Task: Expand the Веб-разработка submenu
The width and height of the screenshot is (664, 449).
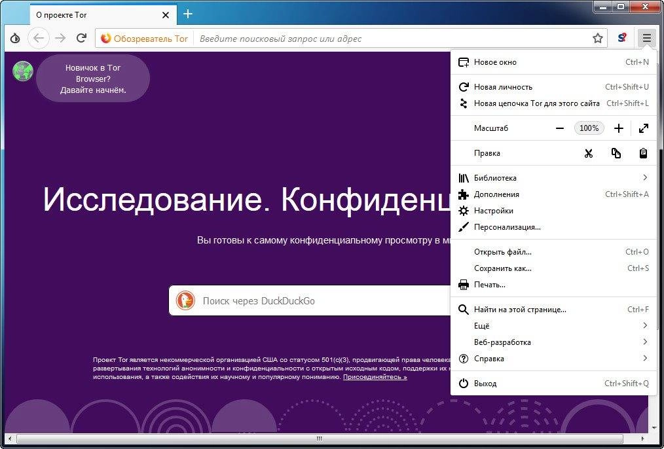Action: 553,342
